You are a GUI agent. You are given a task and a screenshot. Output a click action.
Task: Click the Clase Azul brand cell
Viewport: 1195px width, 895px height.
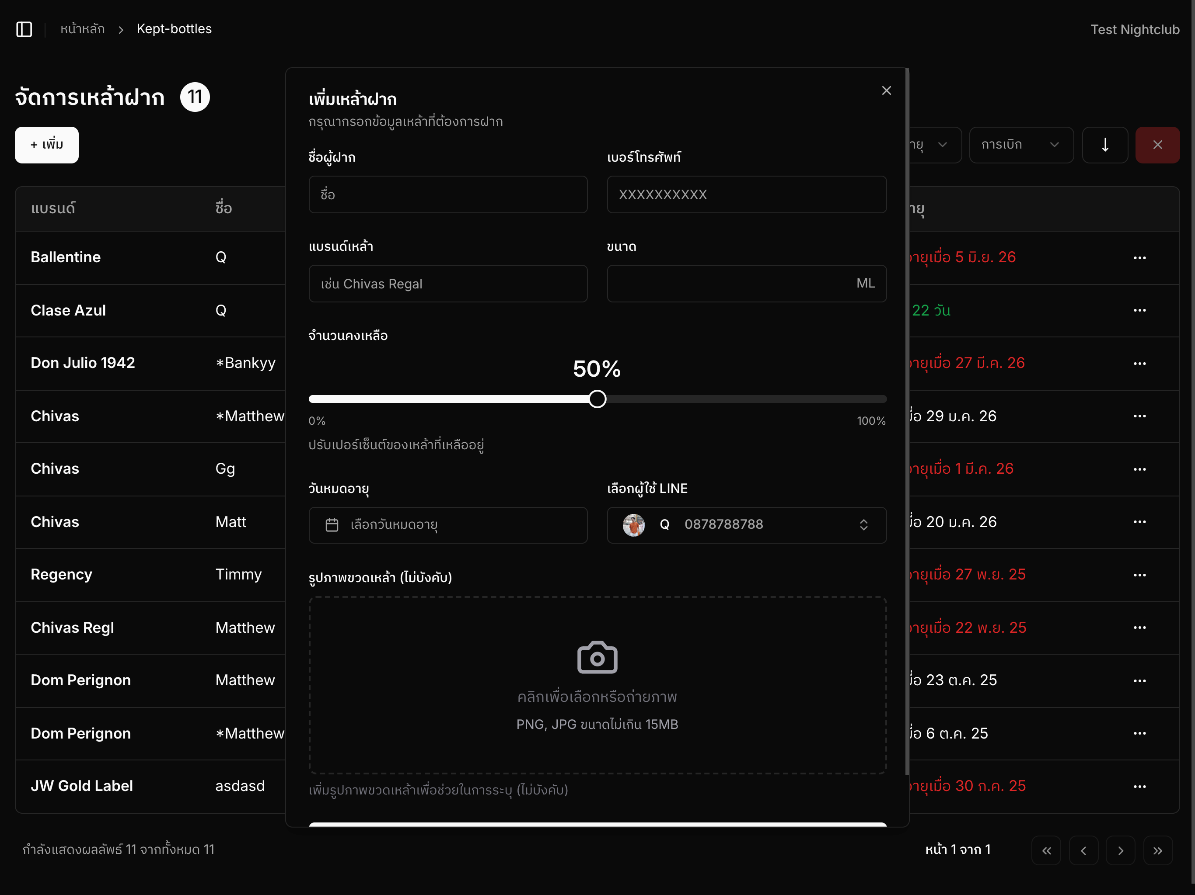pyautogui.click(x=68, y=310)
